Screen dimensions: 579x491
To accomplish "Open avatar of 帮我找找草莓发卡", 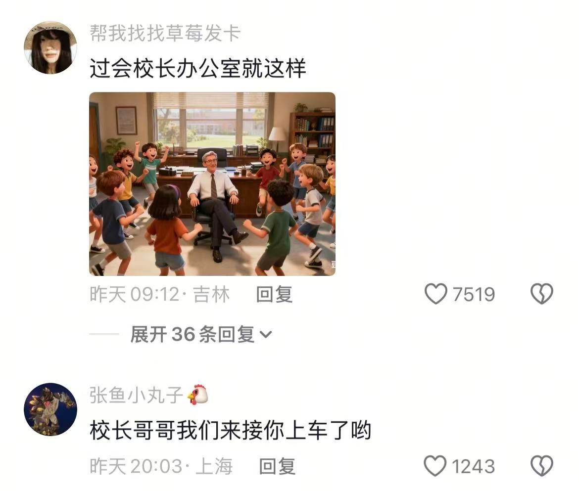I will [x=50, y=47].
